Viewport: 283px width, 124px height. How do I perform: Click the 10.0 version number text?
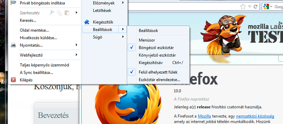(177, 91)
